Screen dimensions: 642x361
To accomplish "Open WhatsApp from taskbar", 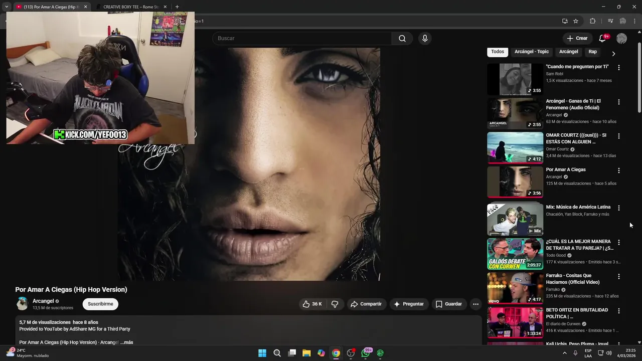I will 366,353.
